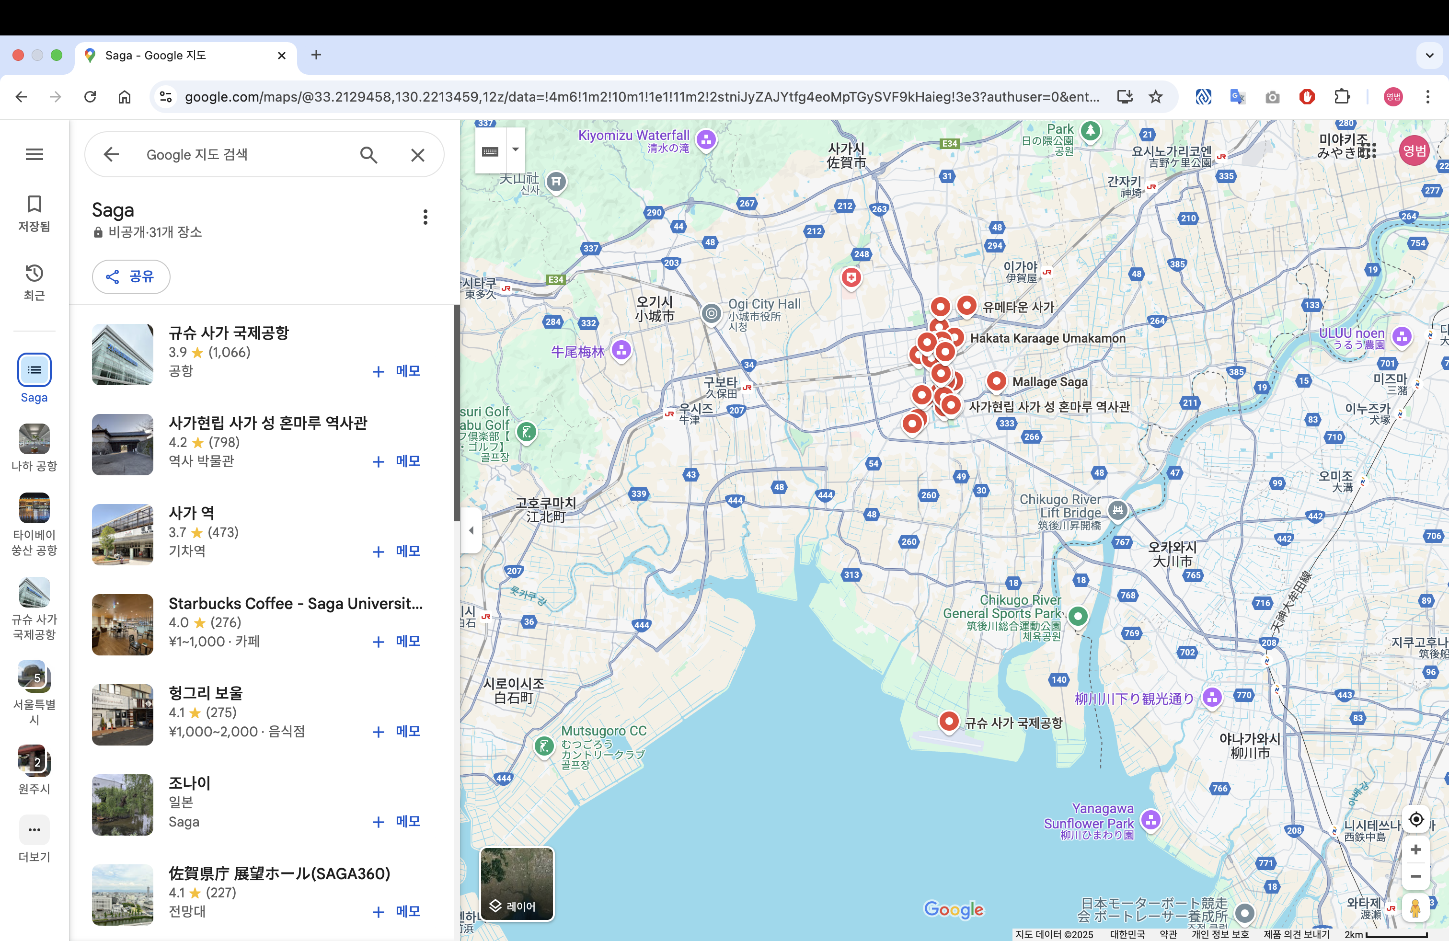Image resolution: width=1449 pixels, height=941 pixels.
Task: Open the Recents (최근) sidebar item
Action: click(34, 282)
